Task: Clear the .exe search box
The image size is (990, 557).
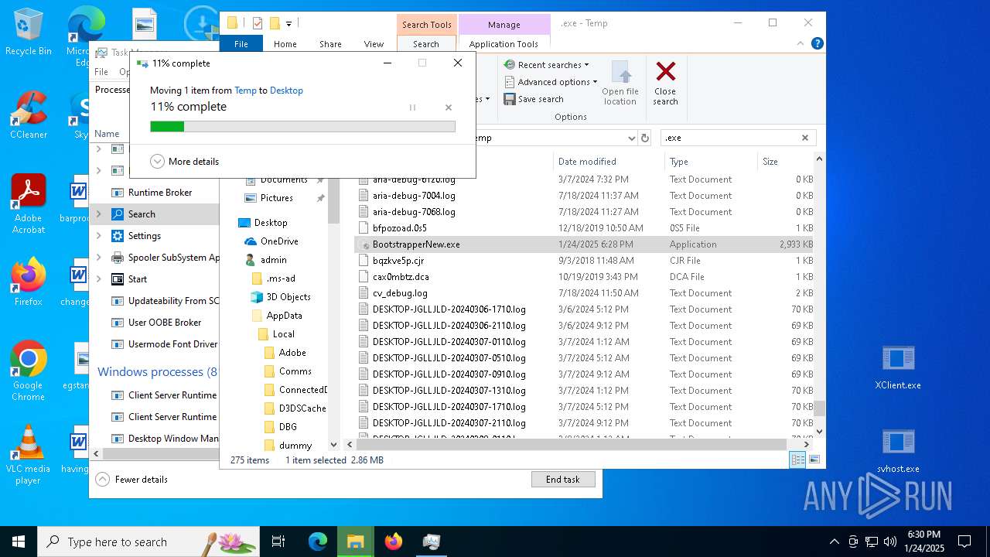Action: coord(804,138)
